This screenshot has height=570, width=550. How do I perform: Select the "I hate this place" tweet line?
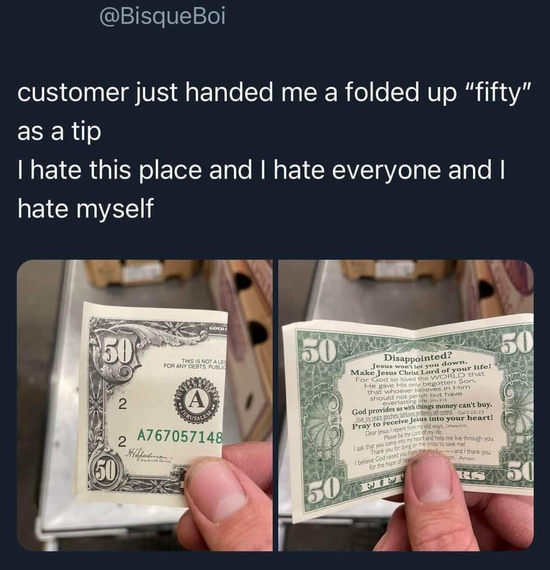tap(261, 170)
